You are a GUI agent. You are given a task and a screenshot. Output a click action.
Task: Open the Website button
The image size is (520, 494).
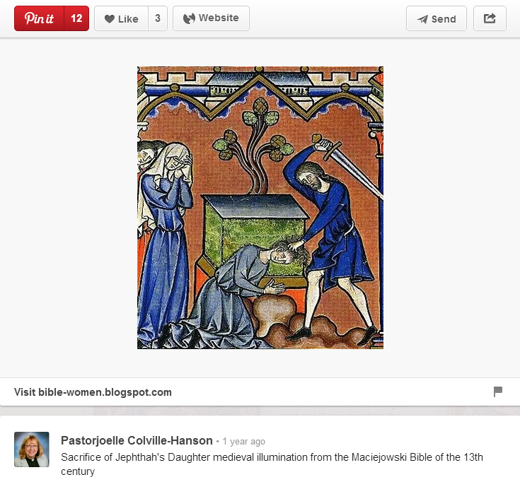pyautogui.click(x=211, y=18)
